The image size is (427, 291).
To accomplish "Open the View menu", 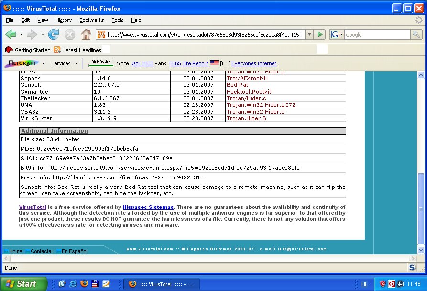I will 43,20.
